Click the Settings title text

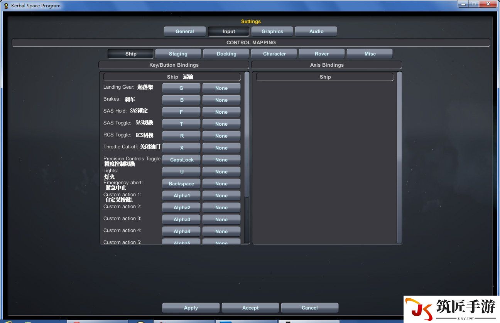251,22
